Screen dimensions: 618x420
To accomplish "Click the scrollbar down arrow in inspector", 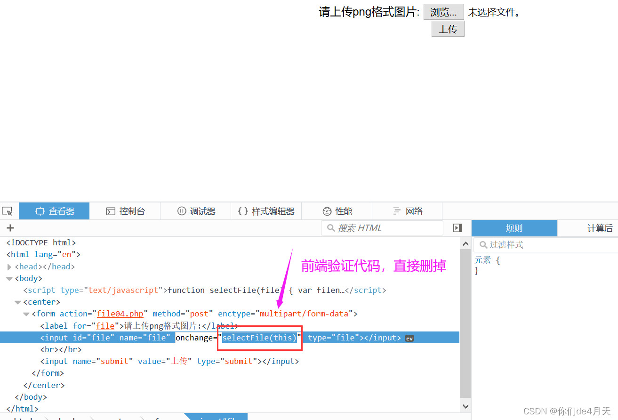I will pyautogui.click(x=466, y=405).
